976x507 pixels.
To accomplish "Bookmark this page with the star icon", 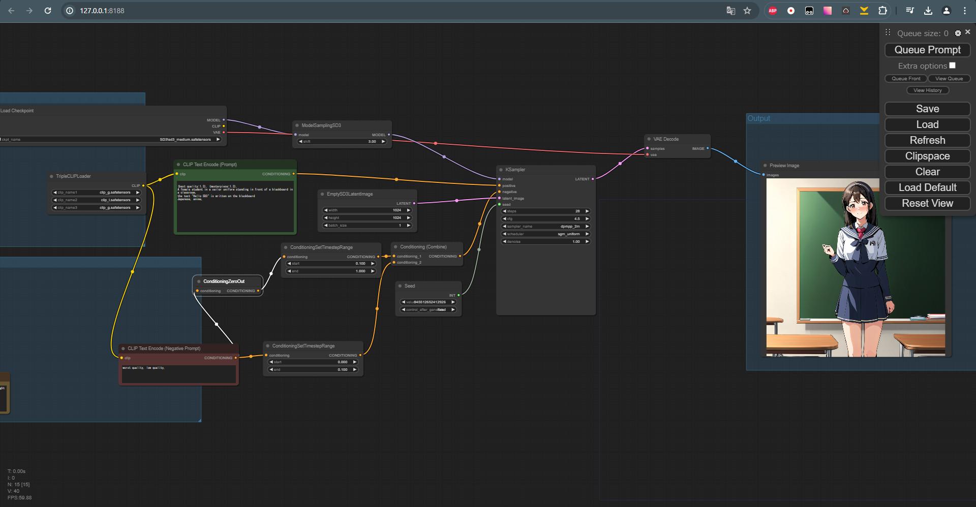I will 747,11.
